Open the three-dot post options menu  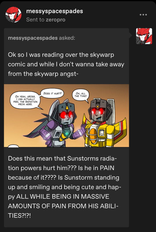coord(143,15)
